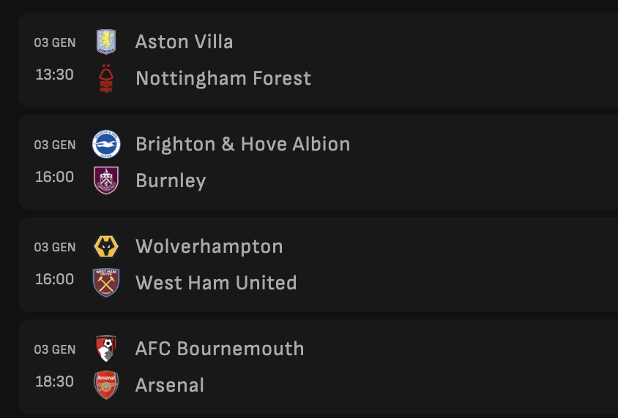This screenshot has height=418, width=618.
Task: Select the West Ham United name
Action: [216, 283]
